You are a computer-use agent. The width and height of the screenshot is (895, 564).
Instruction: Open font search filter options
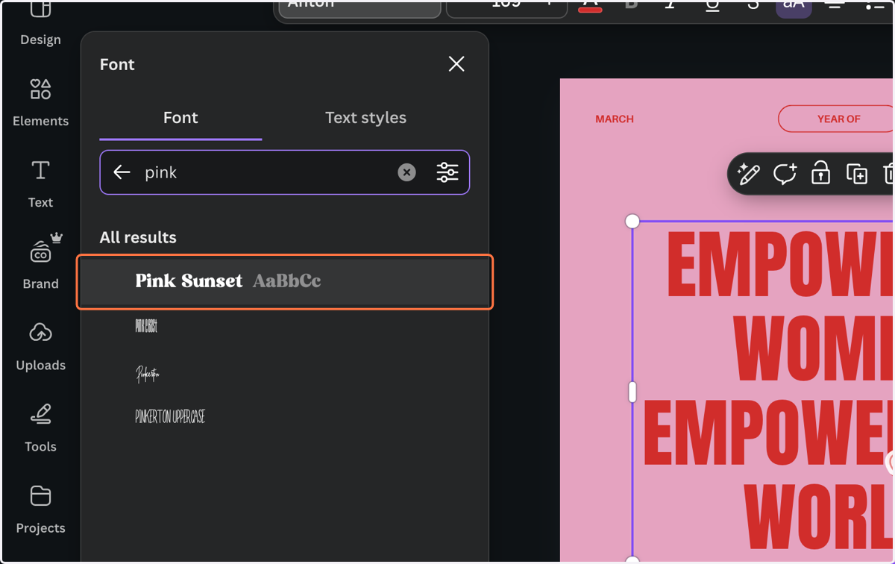447,172
